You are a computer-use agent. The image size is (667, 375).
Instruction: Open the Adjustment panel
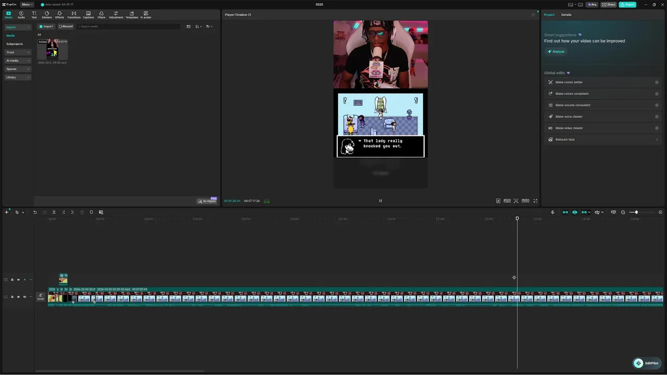[116, 15]
